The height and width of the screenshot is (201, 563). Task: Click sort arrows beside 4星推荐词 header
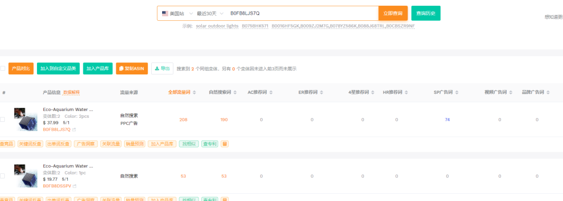coord(373,93)
